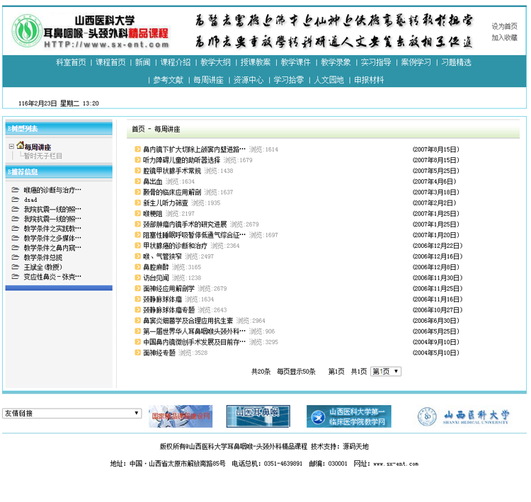Click orange arrow icon beside 喉、气管狭窄

tap(137, 256)
